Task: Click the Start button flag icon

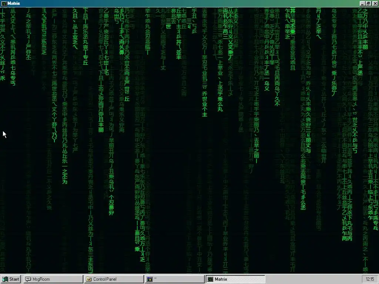Action: (5, 279)
